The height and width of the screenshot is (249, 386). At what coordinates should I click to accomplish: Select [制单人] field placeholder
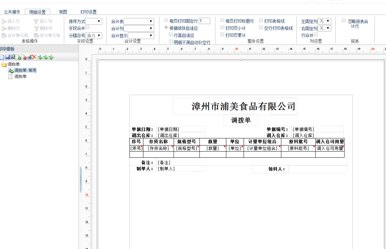181,169
